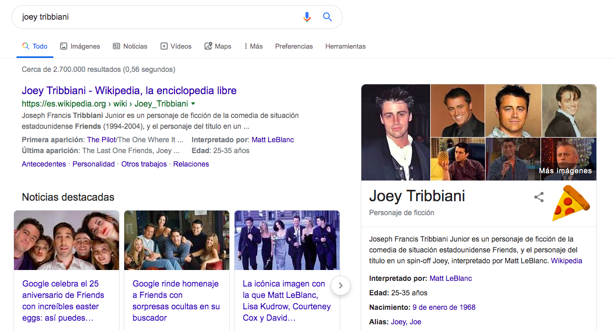Click the Cerca de 2.700.000 resultados text
The image size is (614, 330).
99,69
